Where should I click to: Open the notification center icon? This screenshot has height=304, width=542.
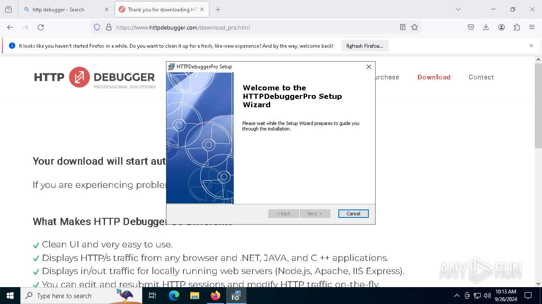point(528,296)
